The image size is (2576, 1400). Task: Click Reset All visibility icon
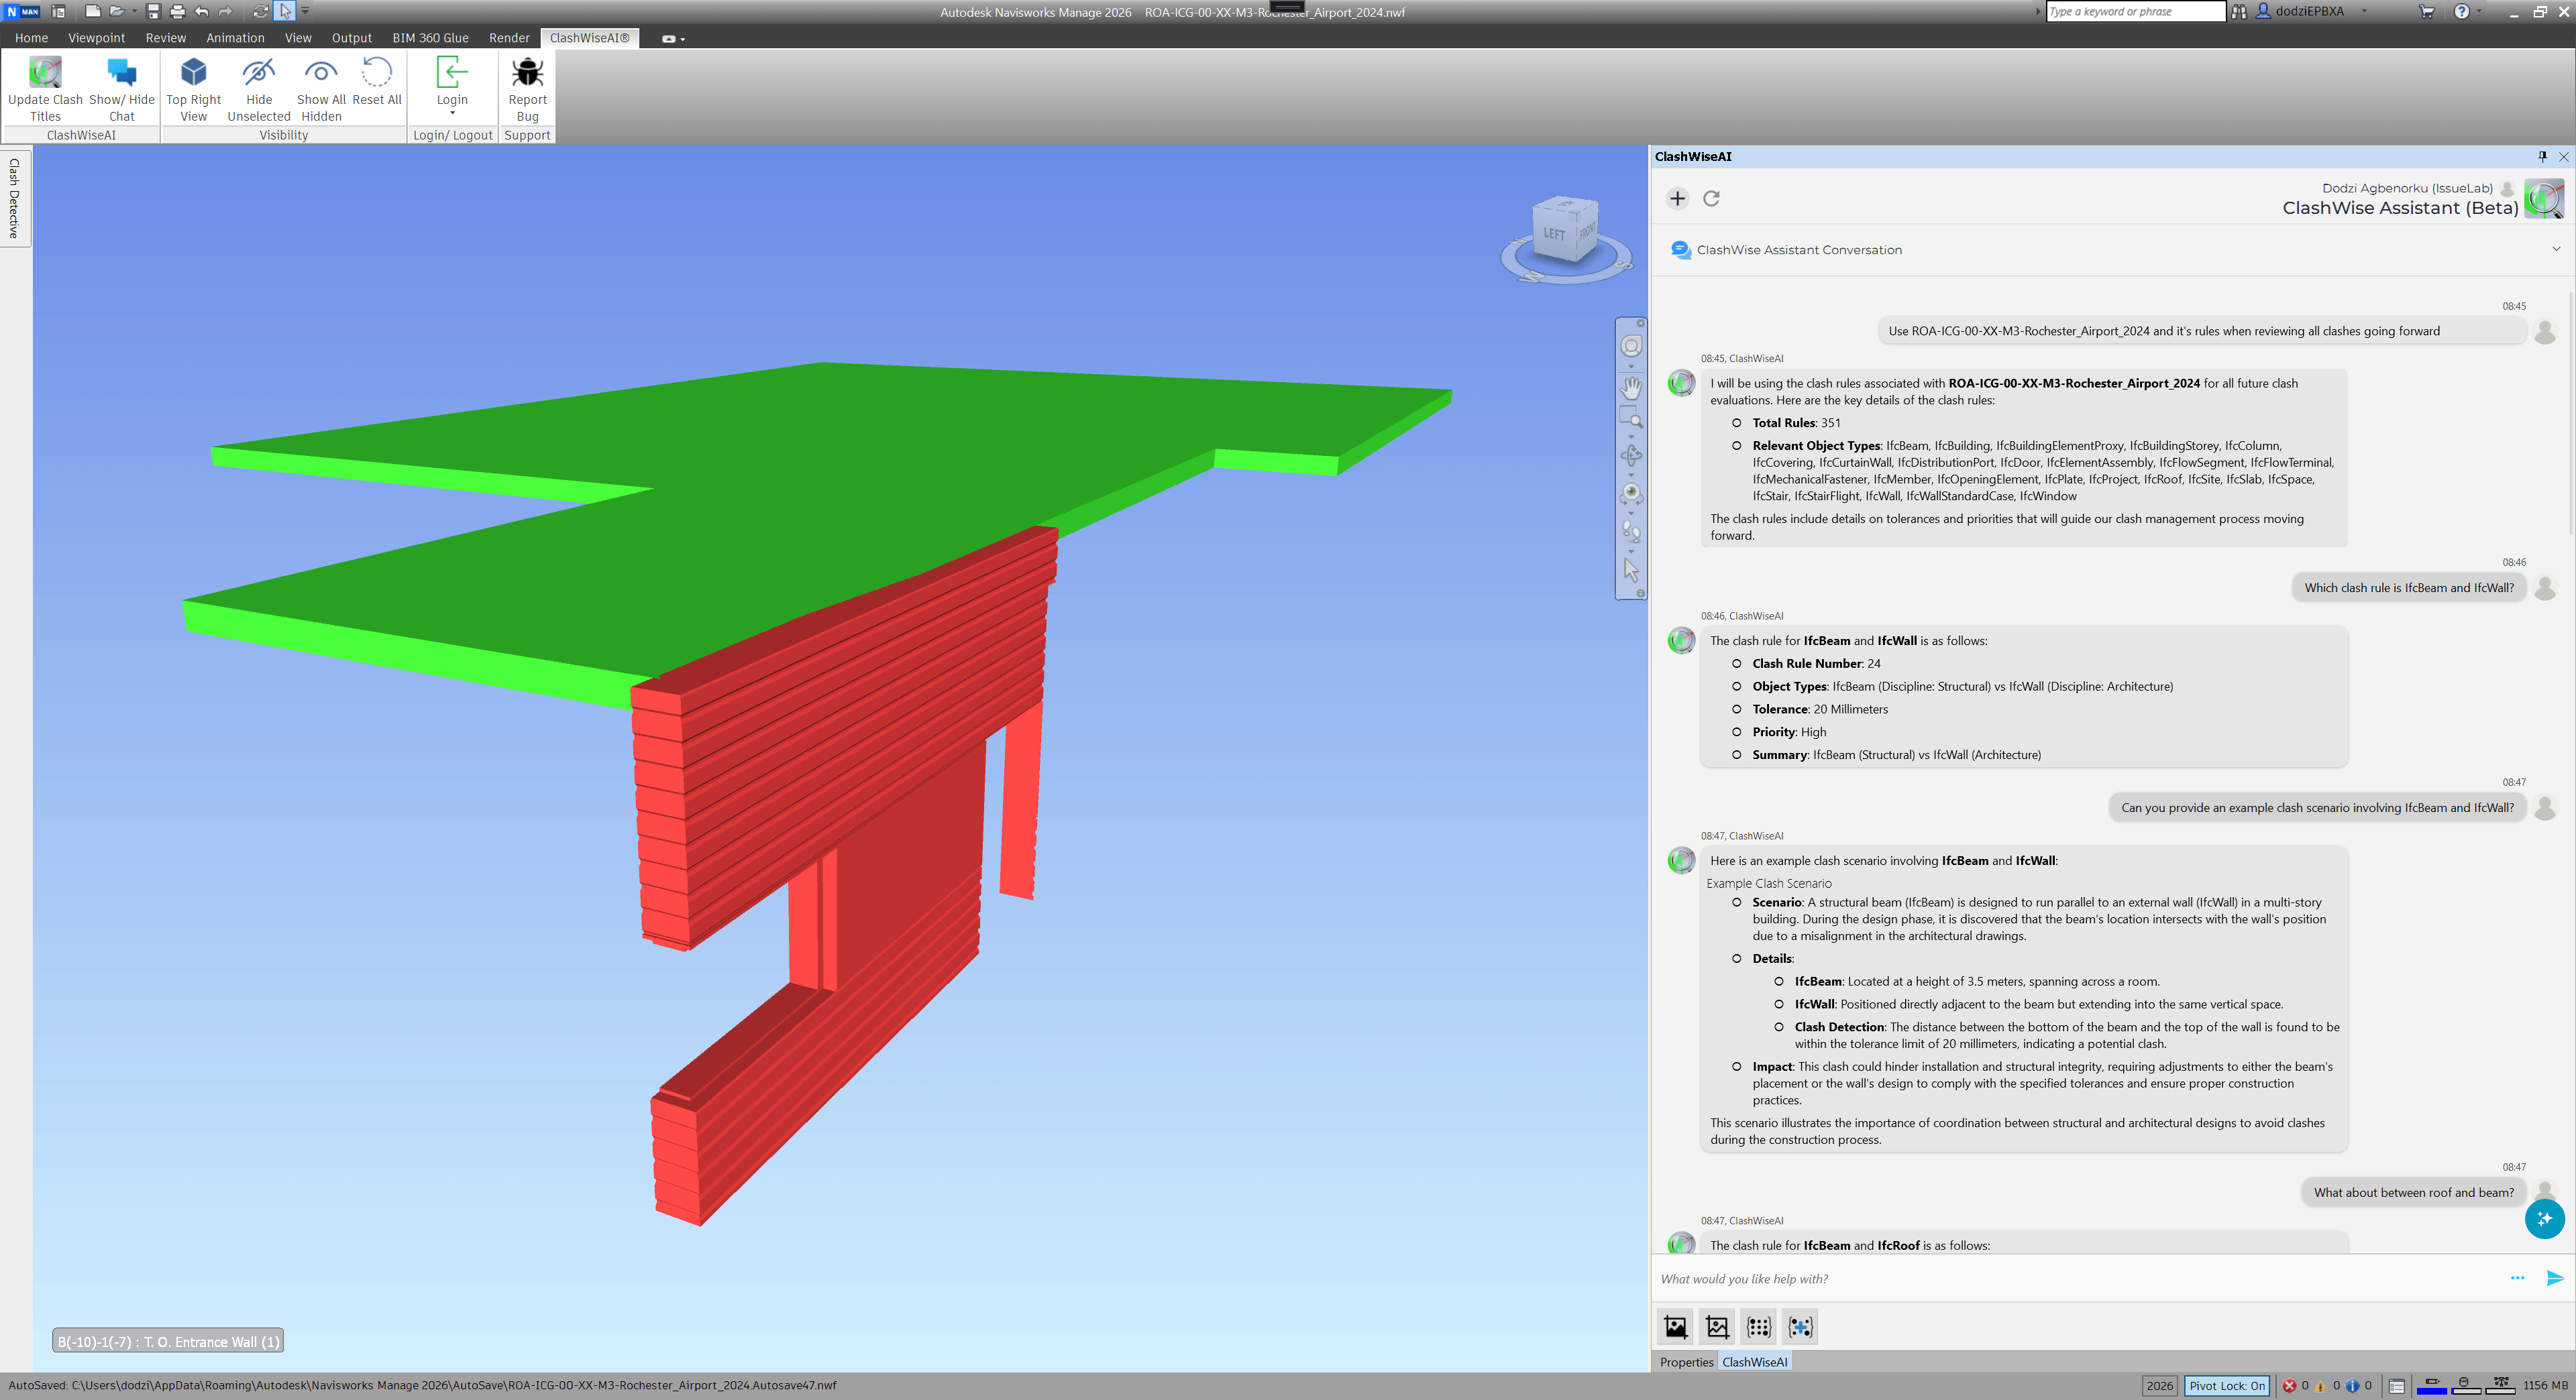376,73
